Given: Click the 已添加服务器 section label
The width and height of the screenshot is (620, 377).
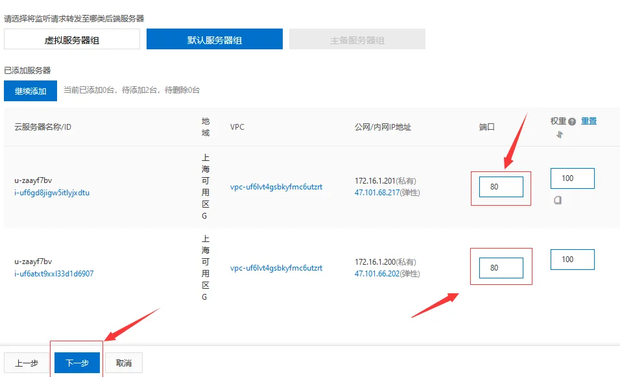Looking at the screenshot, I should (27, 71).
